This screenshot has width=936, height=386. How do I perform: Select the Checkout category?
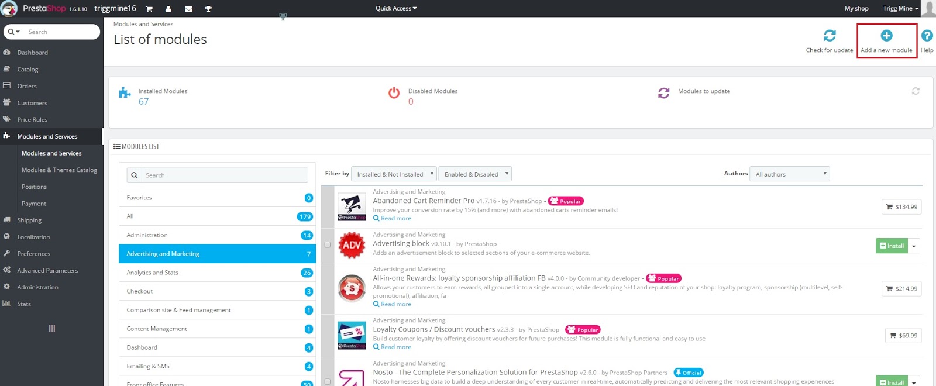[217, 291]
